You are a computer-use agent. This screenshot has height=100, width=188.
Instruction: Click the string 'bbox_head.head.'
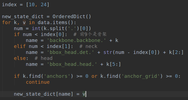click(72, 64)
